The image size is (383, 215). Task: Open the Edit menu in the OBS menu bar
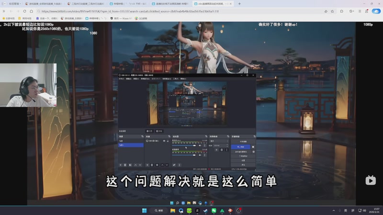coord(128,79)
